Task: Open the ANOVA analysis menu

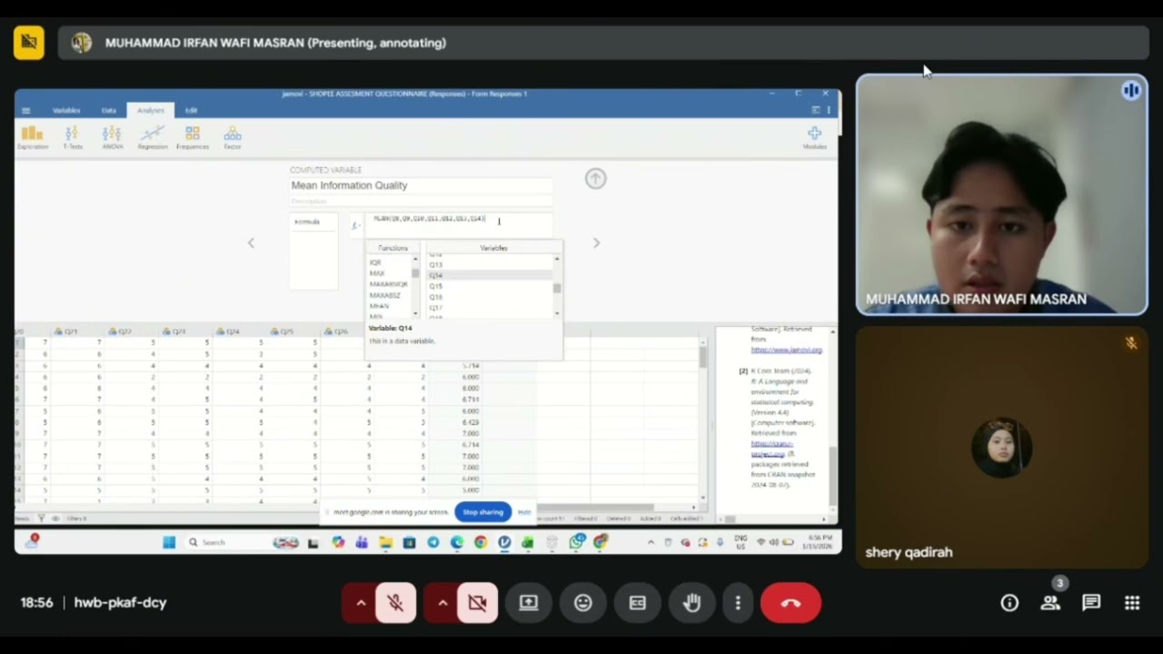Action: [x=113, y=137]
